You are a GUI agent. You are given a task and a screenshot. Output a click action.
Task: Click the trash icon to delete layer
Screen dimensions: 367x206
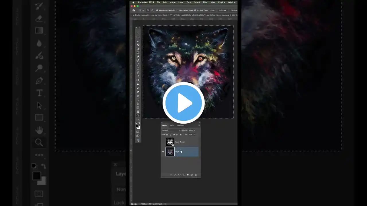point(196,175)
